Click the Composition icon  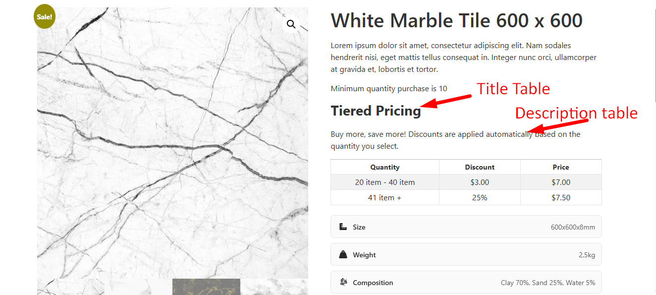[343, 283]
